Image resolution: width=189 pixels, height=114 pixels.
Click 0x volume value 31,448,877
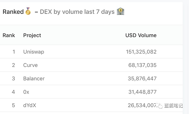[x=142, y=92]
